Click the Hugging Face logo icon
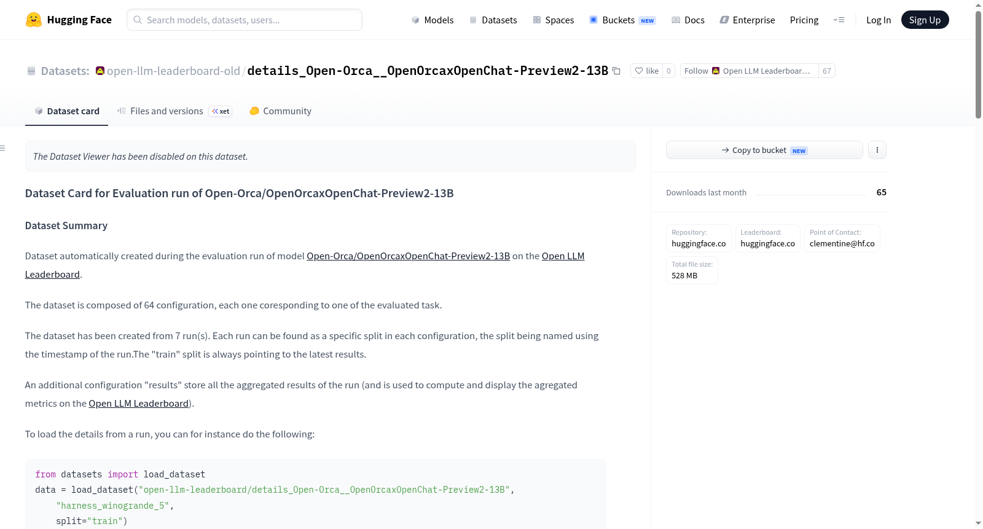Image resolution: width=983 pixels, height=529 pixels. click(x=34, y=20)
